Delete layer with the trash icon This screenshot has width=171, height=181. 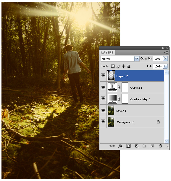[160, 146]
